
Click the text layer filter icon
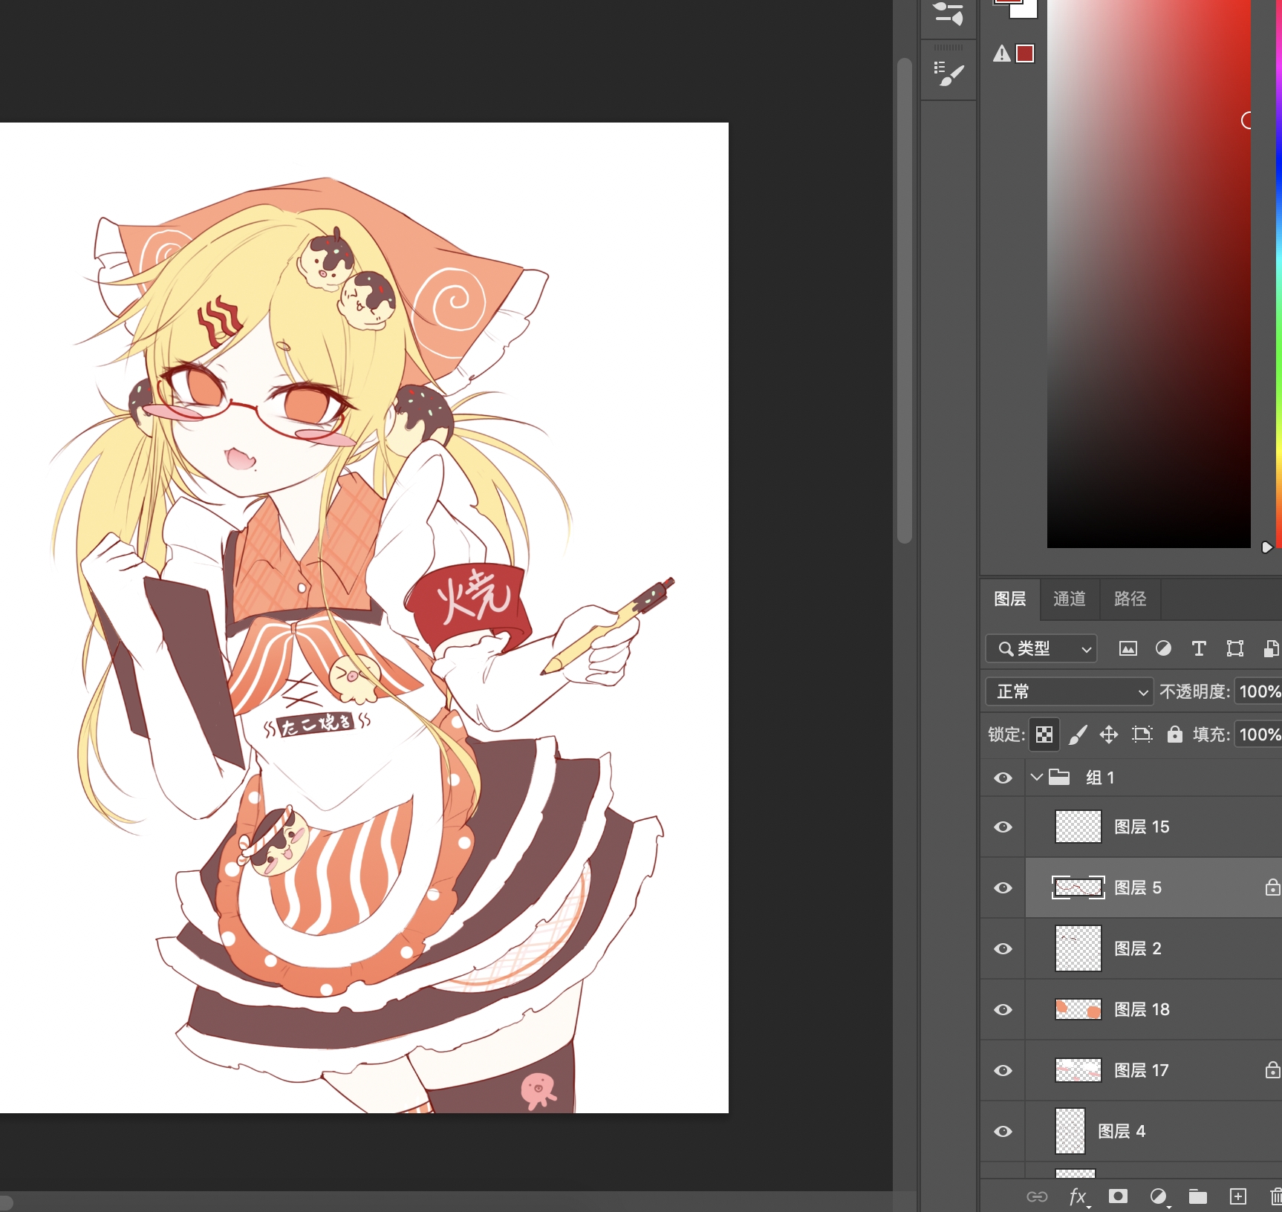click(x=1198, y=648)
